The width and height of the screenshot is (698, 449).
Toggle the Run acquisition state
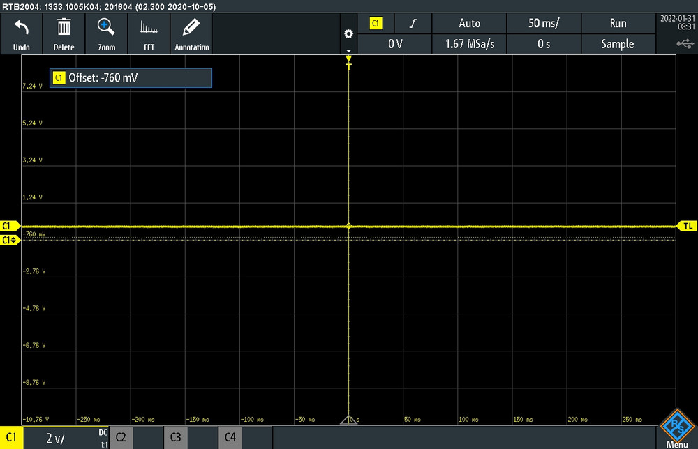tap(618, 24)
